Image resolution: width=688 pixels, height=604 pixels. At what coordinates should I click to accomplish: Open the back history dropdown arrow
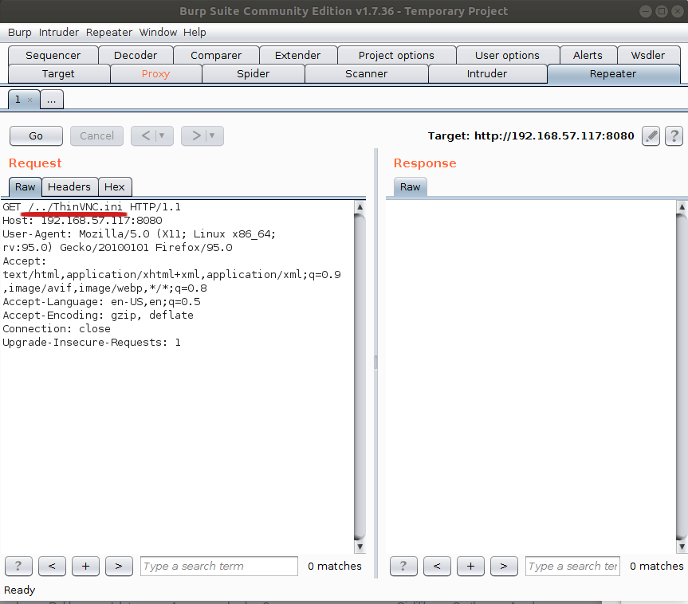[x=163, y=136]
